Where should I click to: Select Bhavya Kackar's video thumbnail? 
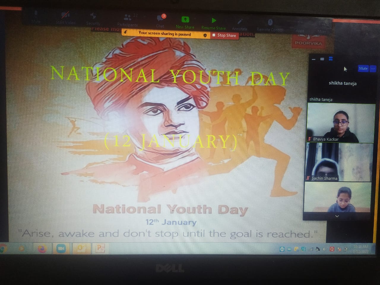[x=341, y=123]
